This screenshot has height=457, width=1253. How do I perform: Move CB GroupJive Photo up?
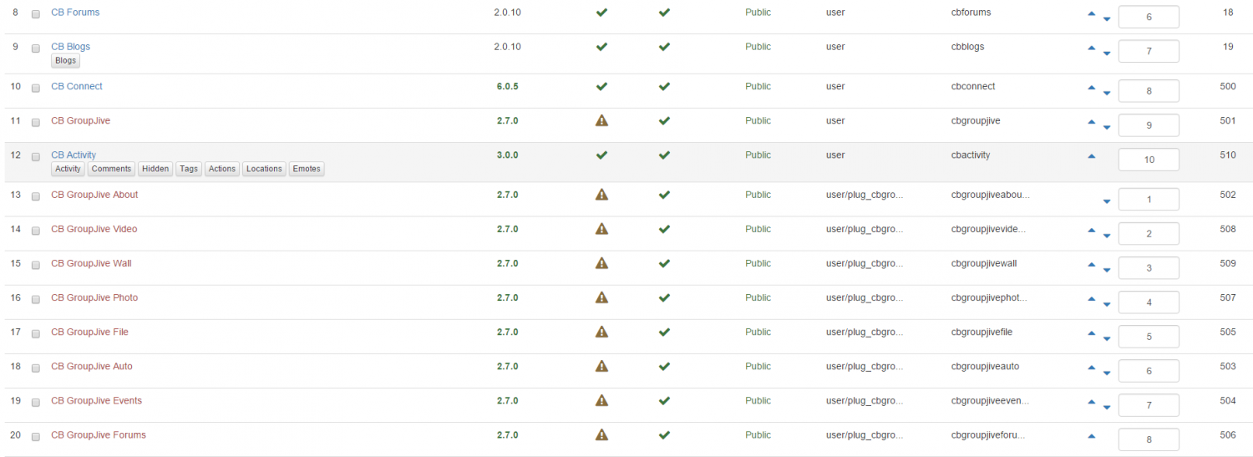[1091, 298]
